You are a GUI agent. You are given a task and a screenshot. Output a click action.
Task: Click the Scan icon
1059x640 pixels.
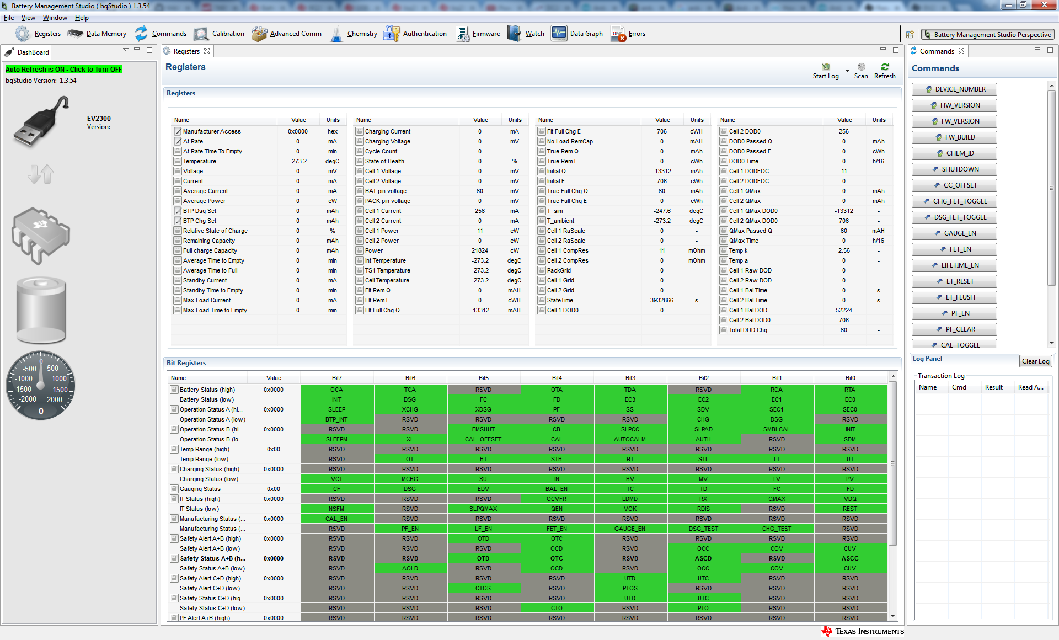tap(861, 67)
